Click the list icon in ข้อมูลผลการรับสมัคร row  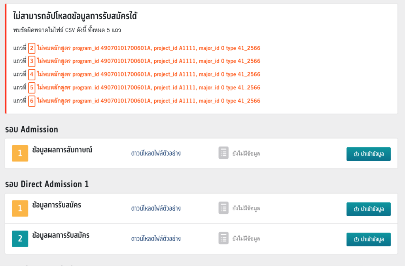223,238
